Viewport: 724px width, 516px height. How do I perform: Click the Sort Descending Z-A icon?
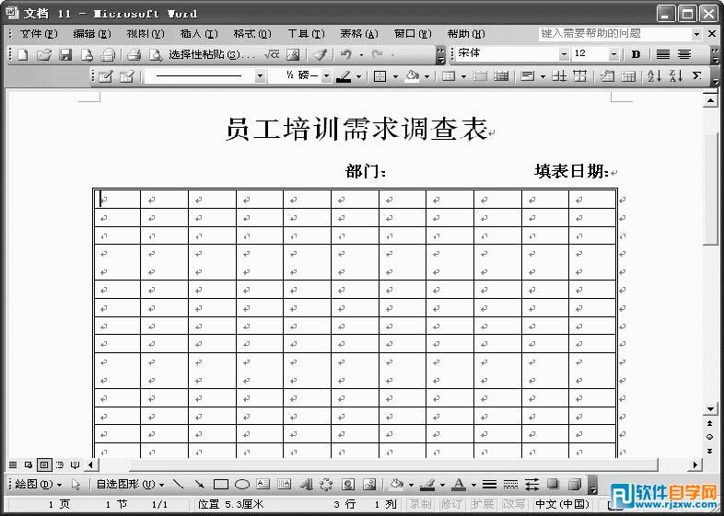(675, 76)
